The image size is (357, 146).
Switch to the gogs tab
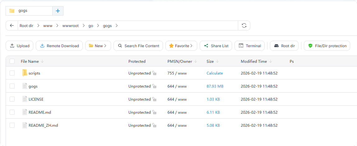pyautogui.click(x=29, y=11)
